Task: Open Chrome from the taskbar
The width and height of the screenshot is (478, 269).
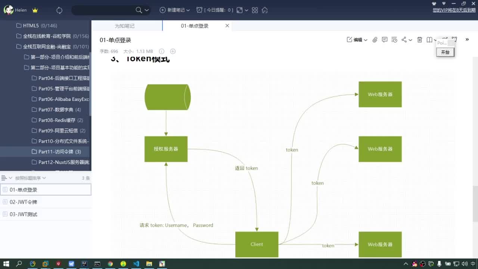Action: [110, 264]
